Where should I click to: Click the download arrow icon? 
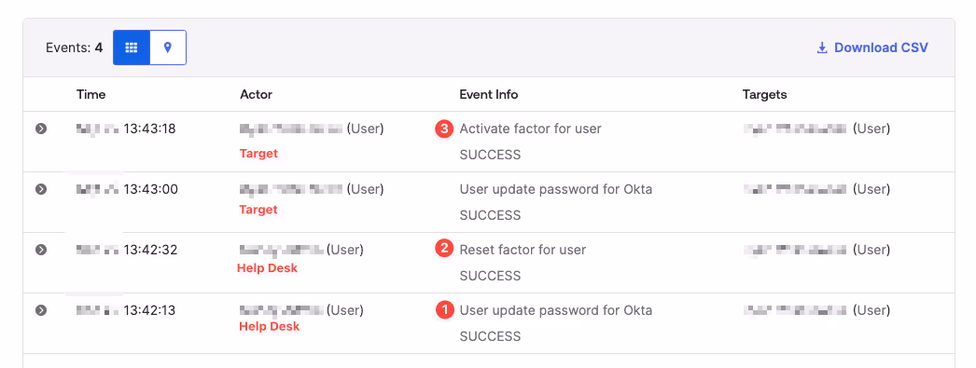point(822,48)
